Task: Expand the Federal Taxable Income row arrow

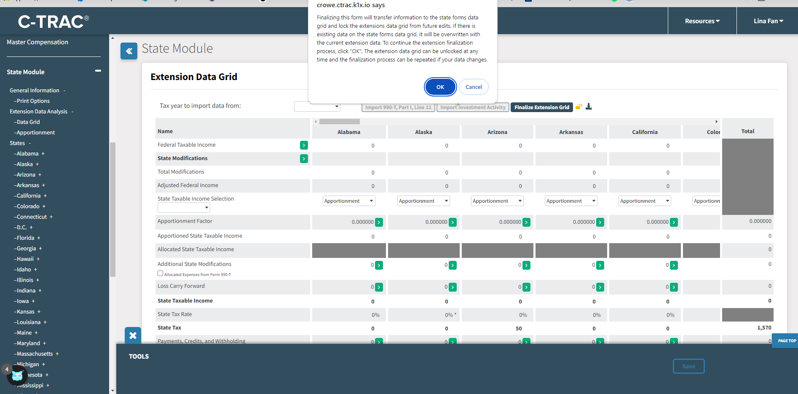Action: click(304, 145)
